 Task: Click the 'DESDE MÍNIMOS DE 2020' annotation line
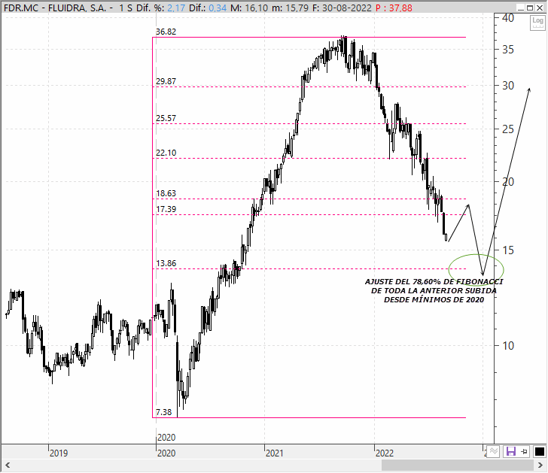click(x=434, y=300)
